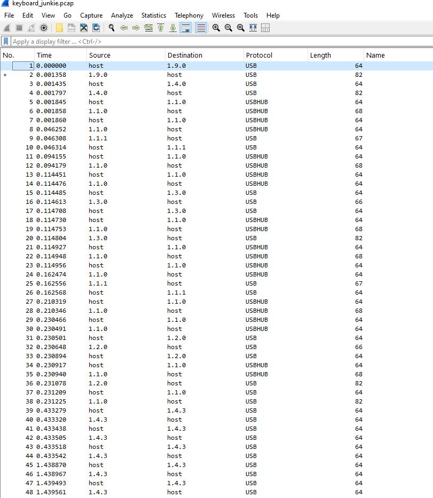
Task: Sort packets by Time column header
Action: pyautogui.click(x=44, y=55)
